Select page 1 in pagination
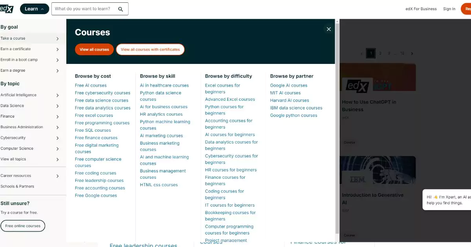 coord(371,53)
